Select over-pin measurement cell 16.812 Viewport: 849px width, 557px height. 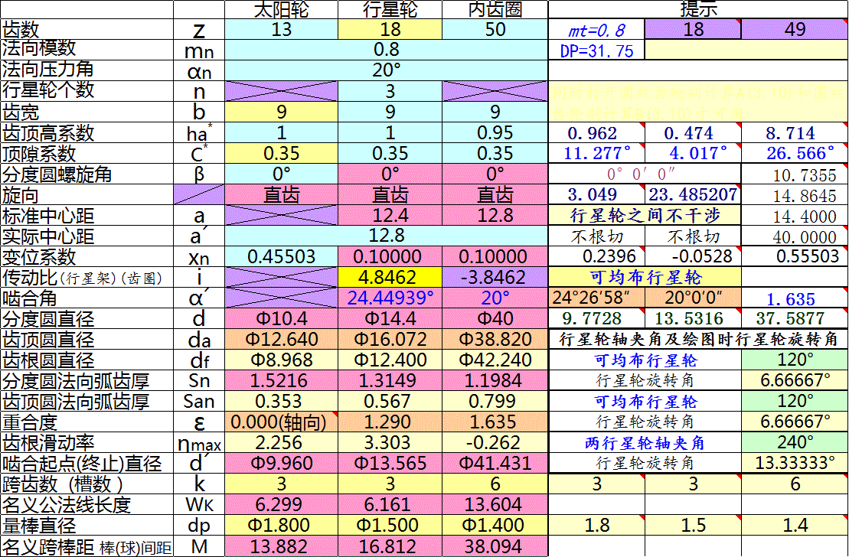tap(390, 546)
